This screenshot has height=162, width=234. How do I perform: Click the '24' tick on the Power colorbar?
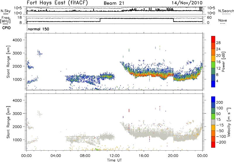coord(218,49)
